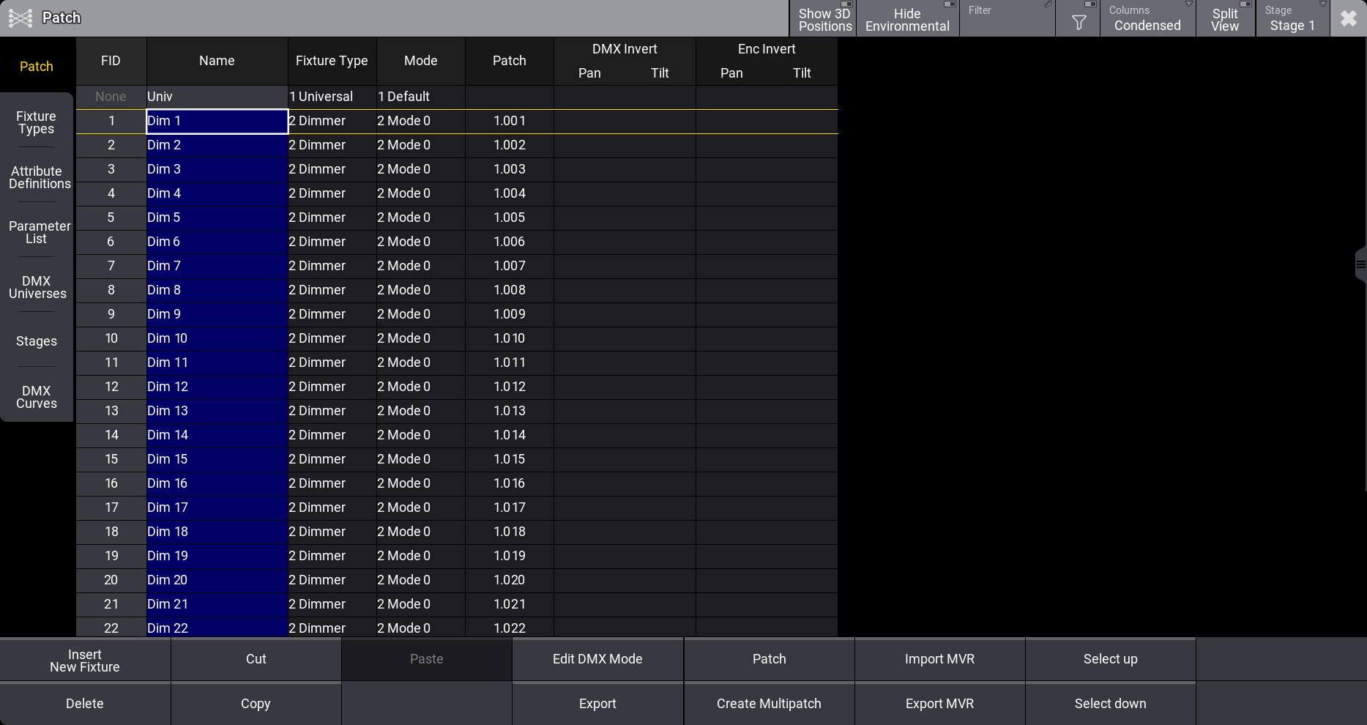Click the Export MVR button

(939, 704)
